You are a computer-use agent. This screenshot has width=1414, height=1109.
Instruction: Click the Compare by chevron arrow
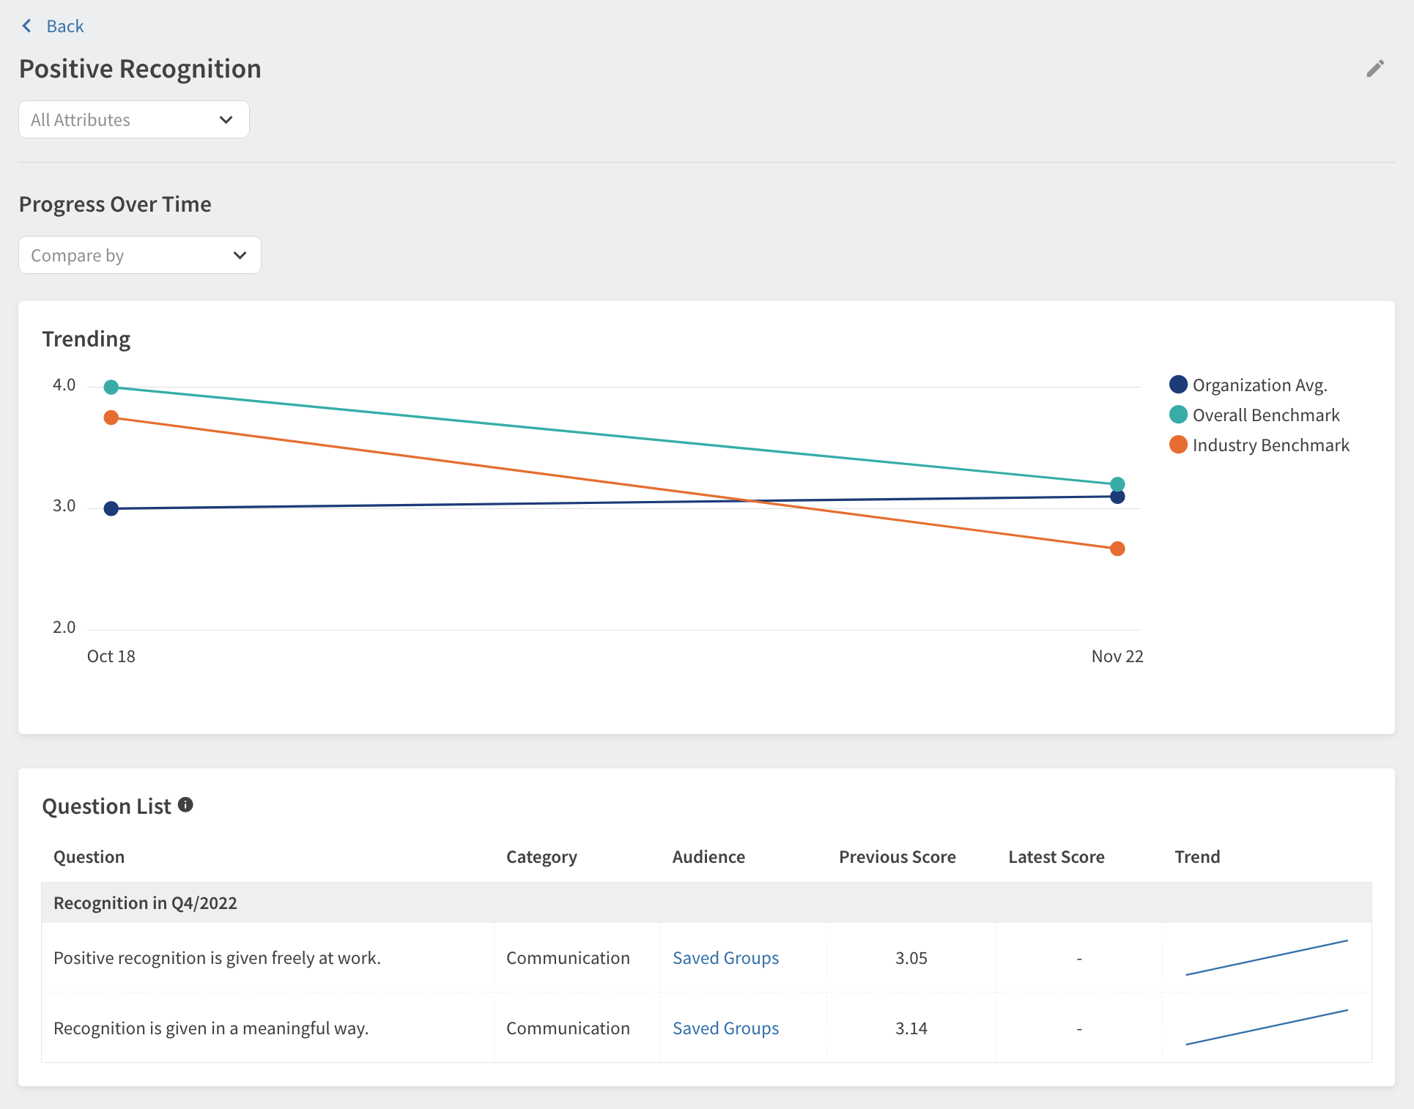(240, 256)
